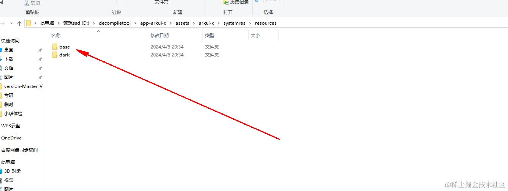Viewport: 508px width, 191px height.
Task: Go to app-arkui-x in breadcrumb path
Action: 153,23
